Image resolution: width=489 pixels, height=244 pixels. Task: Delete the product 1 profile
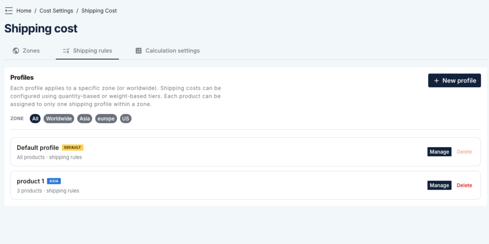464,185
